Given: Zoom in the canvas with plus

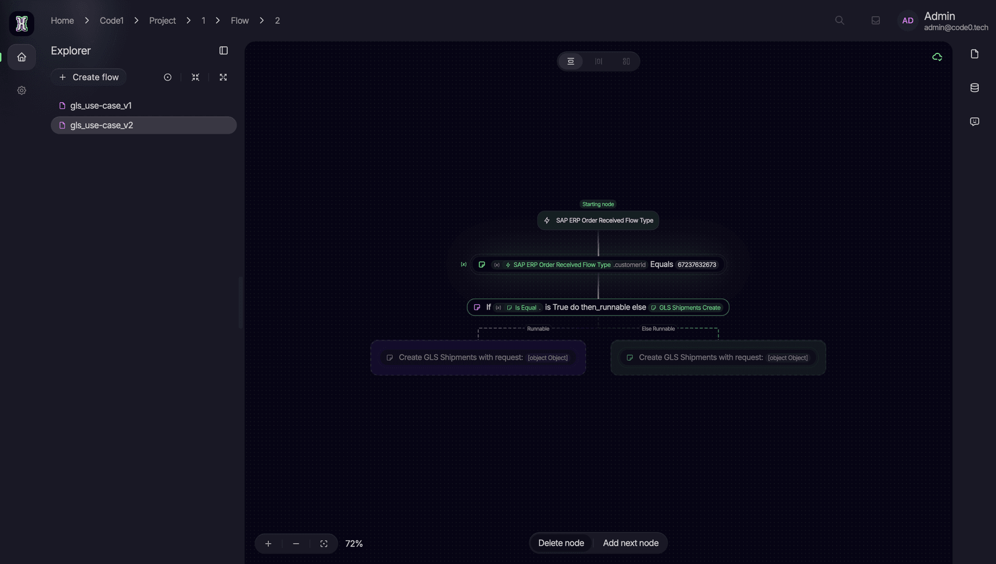Looking at the screenshot, I should point(268,543).
